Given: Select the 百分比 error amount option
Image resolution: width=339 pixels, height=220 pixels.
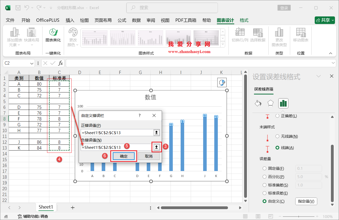Looking at the screenshot, I should [264, 177].
